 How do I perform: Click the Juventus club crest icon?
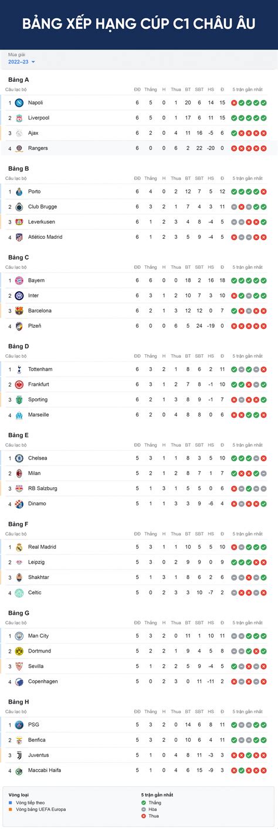tap(19, 755)
